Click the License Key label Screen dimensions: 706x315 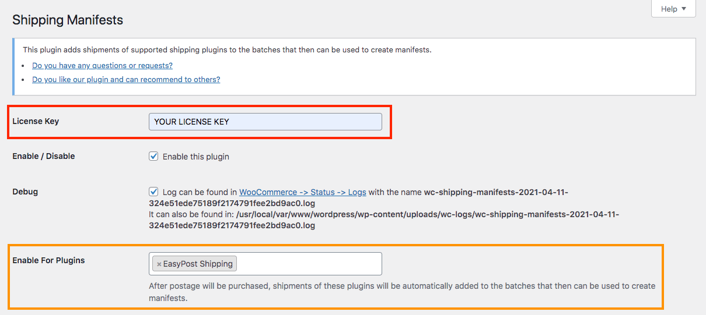click(36, 121)
